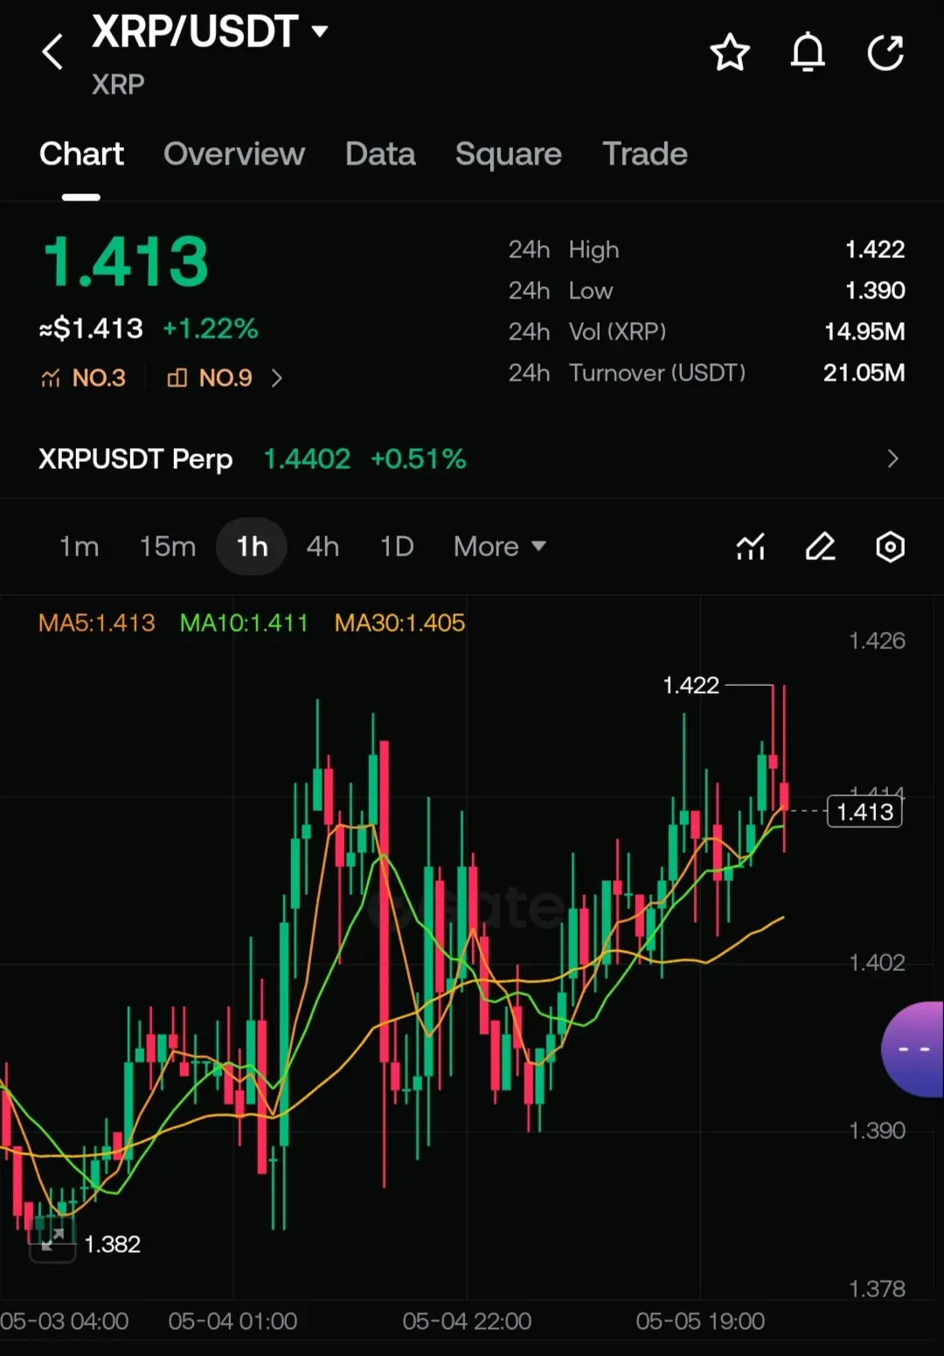Tap the 05-04 01:00 time axis label
The width and height of the screenshot is (944, 1356).
coord(233,1321)
